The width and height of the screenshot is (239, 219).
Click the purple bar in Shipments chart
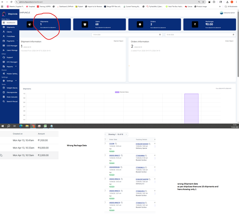192,108
